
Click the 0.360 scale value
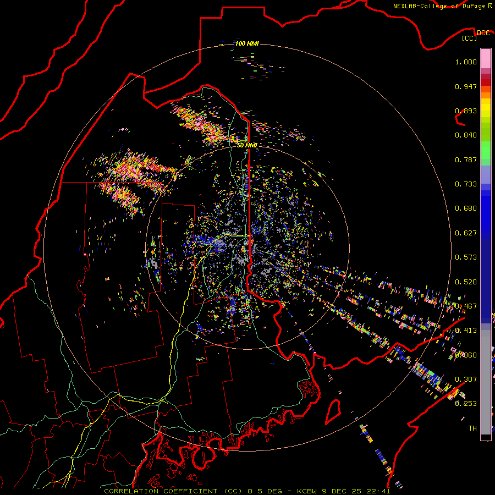tap(466, 355)
